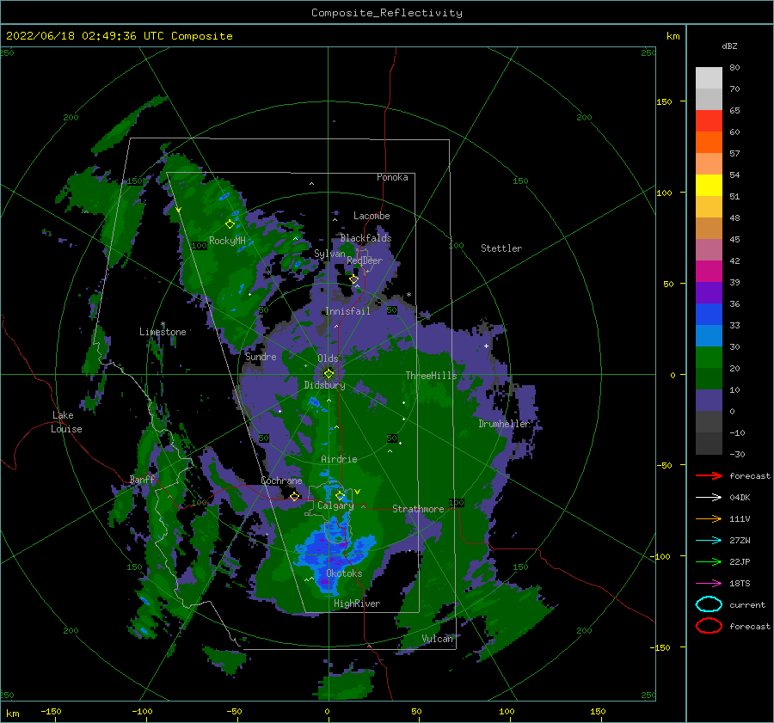This screenshot has height=723, width=774.
Task: Click the ThreeHills label
Action: [x=431, y=376]
